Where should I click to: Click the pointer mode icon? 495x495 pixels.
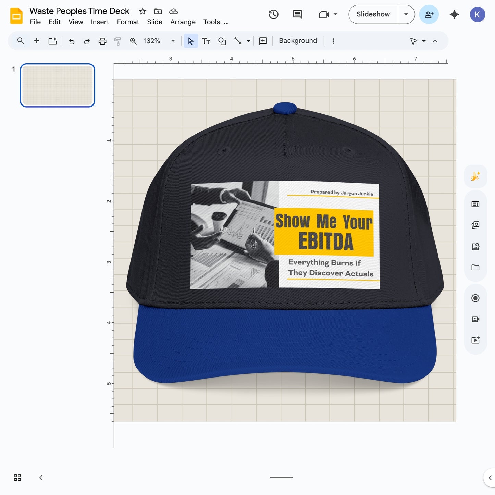(x=413, y=41)
